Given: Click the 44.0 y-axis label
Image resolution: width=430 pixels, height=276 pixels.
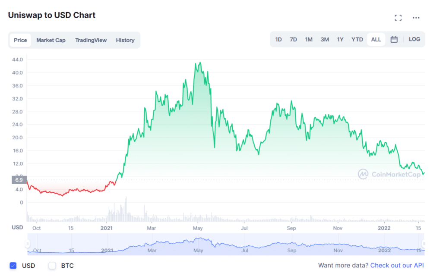Looking at the screenshot, I should point(17,60).
